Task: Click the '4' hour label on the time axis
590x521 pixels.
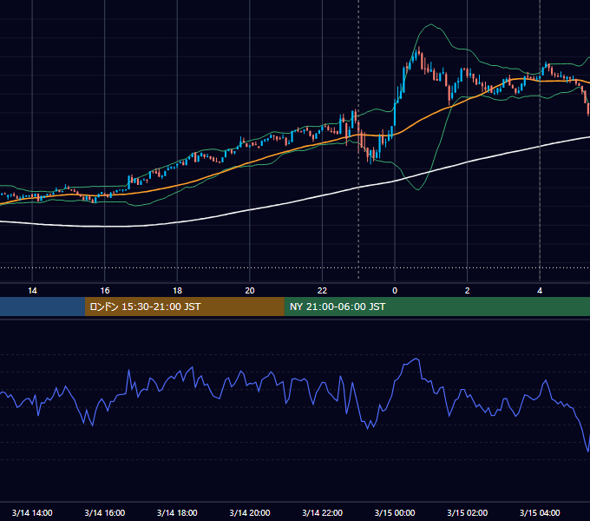Action: pos(540,291)
